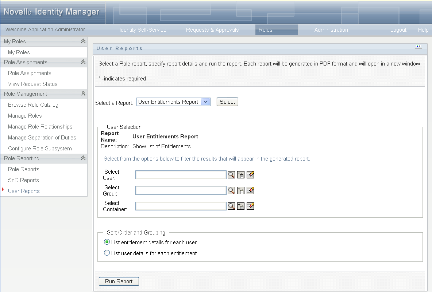Go to Manage Roles
Image resolution: width=432 pixels, height=292 pixels.
tap(25, 116)
